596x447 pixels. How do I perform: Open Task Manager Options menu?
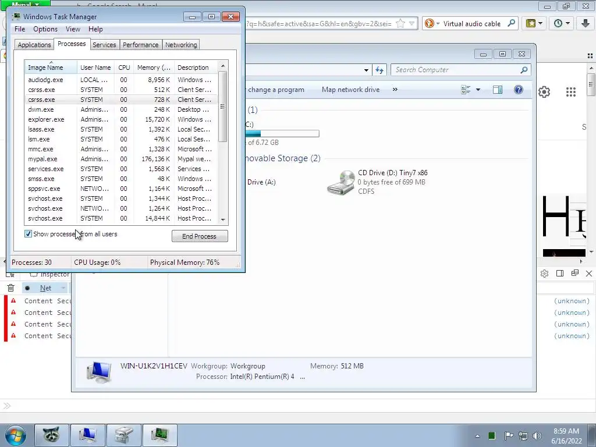click(x=45, y=29)
